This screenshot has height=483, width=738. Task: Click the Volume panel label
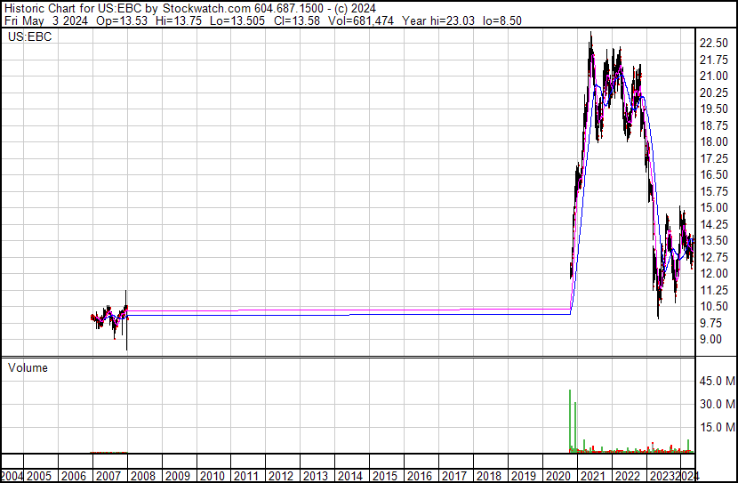(28, 367)
